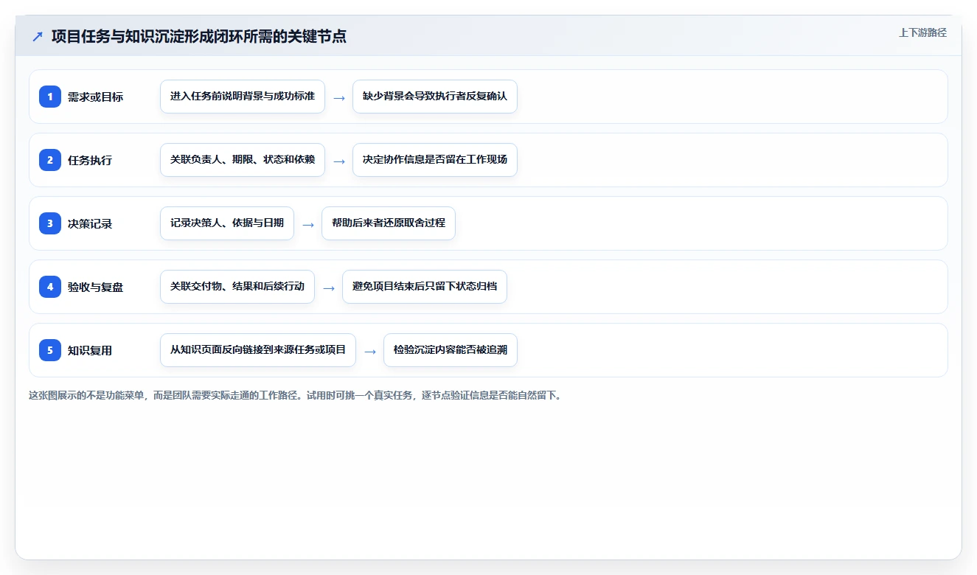Click the 进入任务前说明背景与成功标准 chip
This screenshot has height=575, width=977.
pos(243,97)
